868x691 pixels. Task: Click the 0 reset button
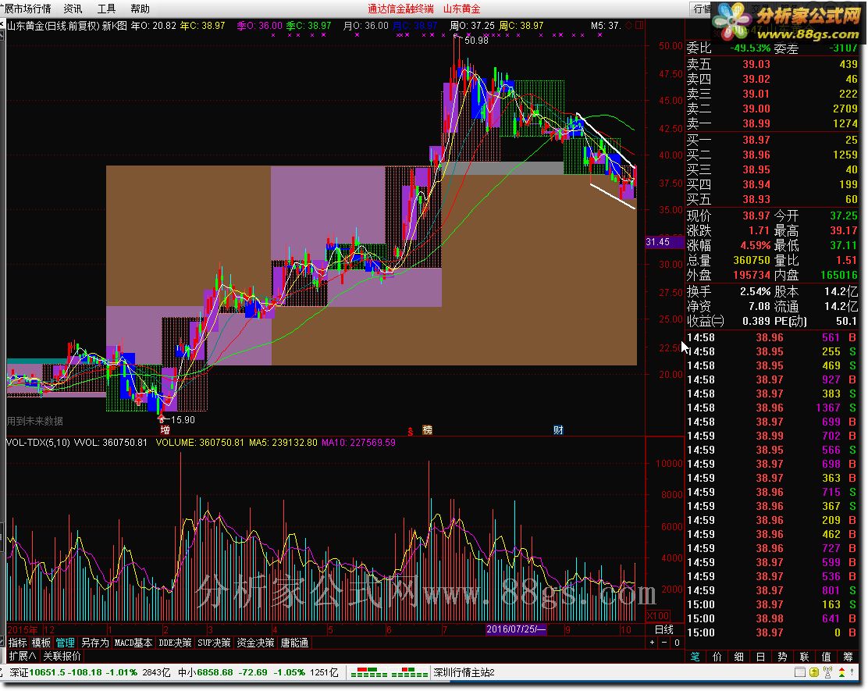point(677,643)
